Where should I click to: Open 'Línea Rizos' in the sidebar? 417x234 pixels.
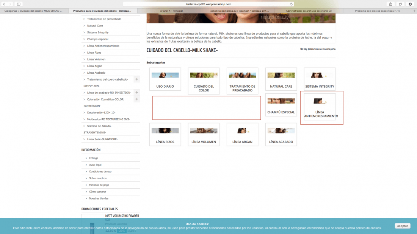(x=94, y=53)
